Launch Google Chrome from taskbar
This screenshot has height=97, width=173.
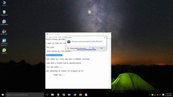coord(64,95)
